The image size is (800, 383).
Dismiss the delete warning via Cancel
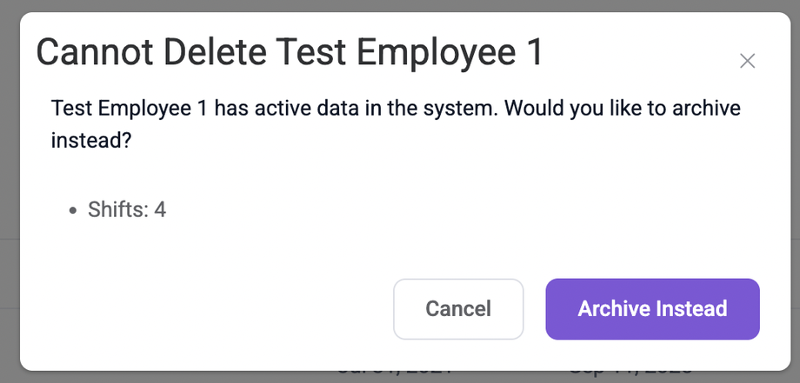click(x=458, y=309)
